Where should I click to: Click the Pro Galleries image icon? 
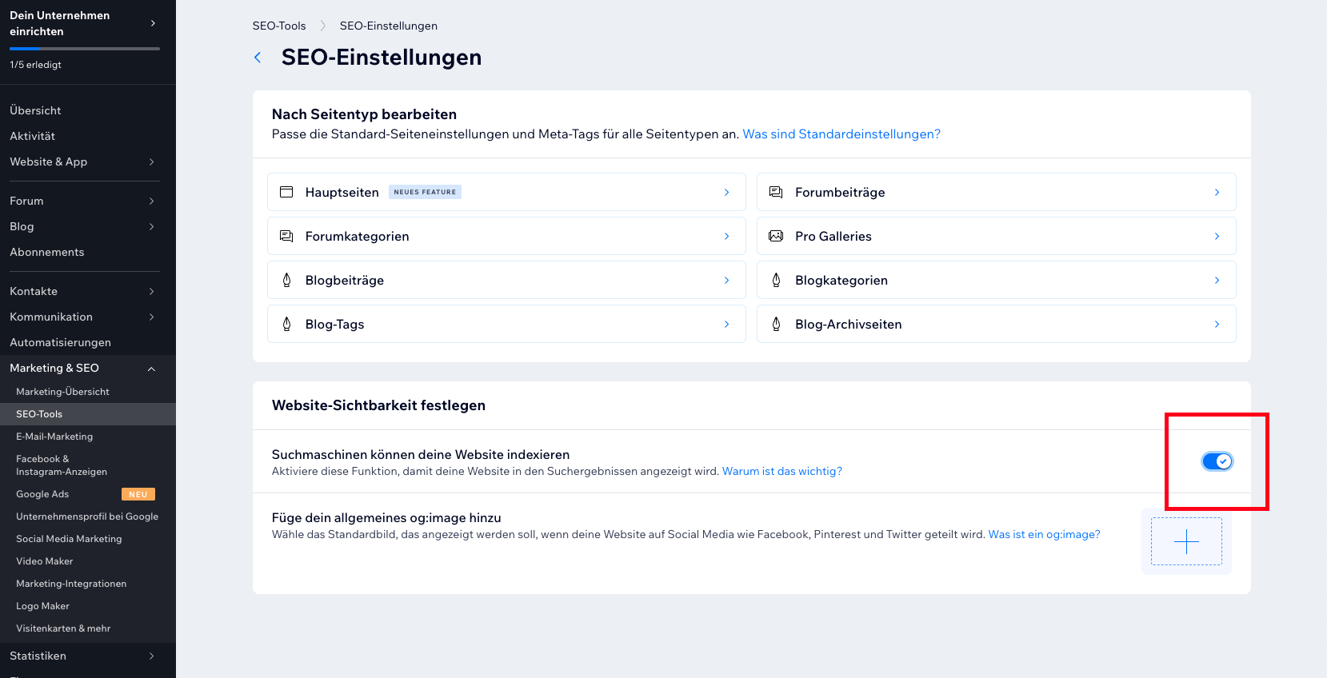(x=776, y=236)
